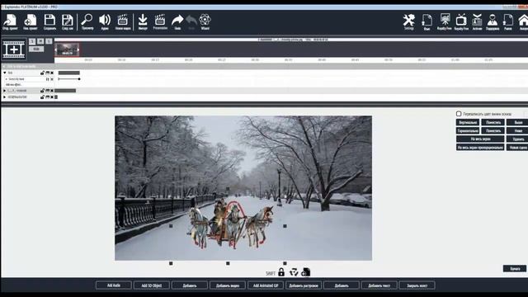The width and height of the screenshot is (528, 297).
Task: Delete the first layer with its X icon
Action: pos(52,73)
